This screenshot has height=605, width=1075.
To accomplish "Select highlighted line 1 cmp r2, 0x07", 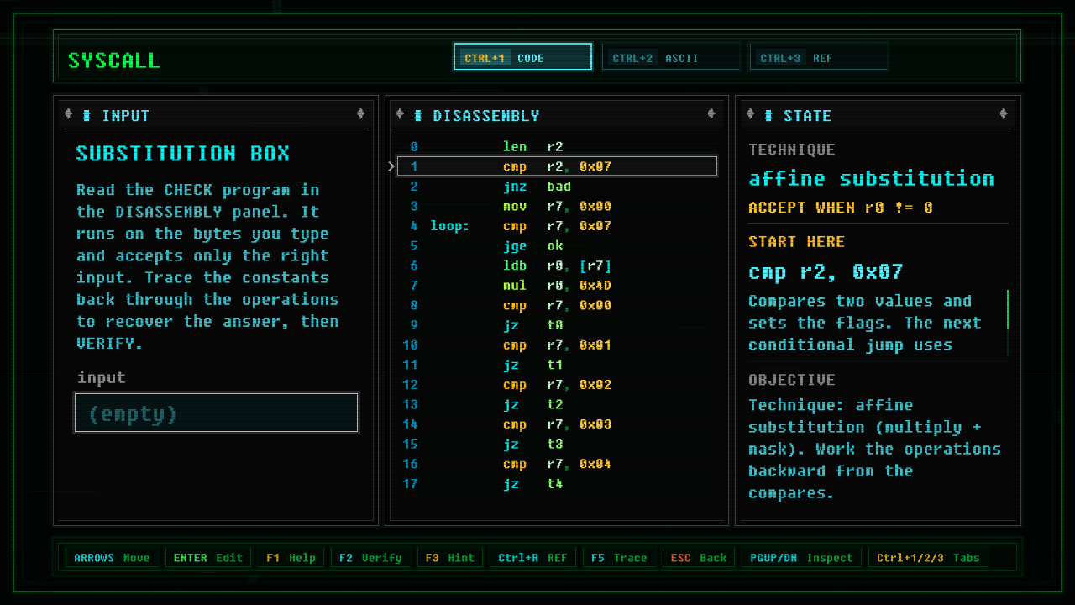I will (x=557, y=166).
